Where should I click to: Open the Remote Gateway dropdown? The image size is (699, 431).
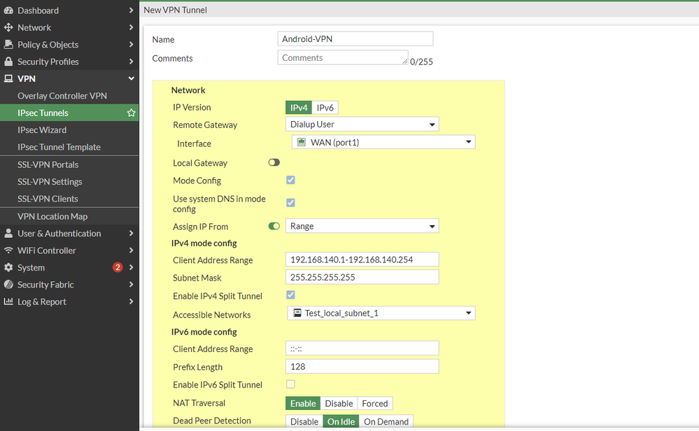(362, 125)
